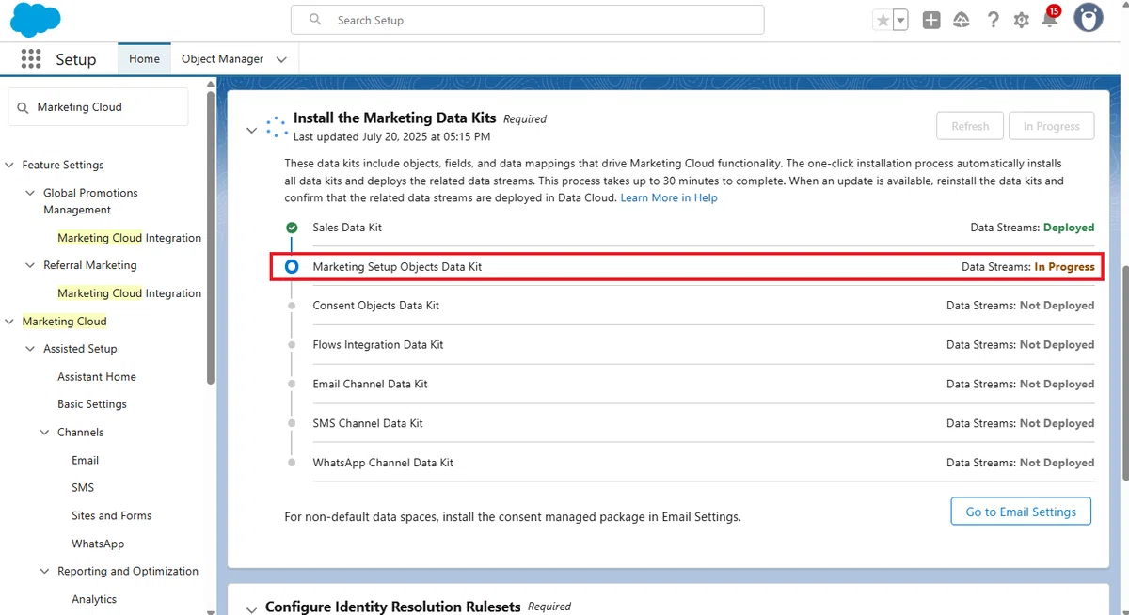Screen dimensions: 1129x615
Task: Open SMS under Channels
Action: pos(83,488)
